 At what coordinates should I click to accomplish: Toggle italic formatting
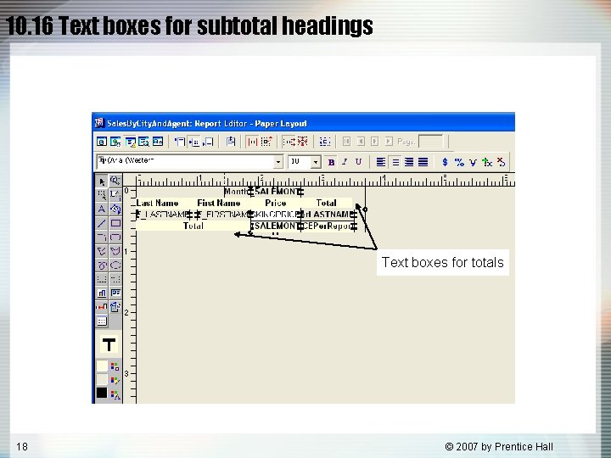(x=345, y=162)
